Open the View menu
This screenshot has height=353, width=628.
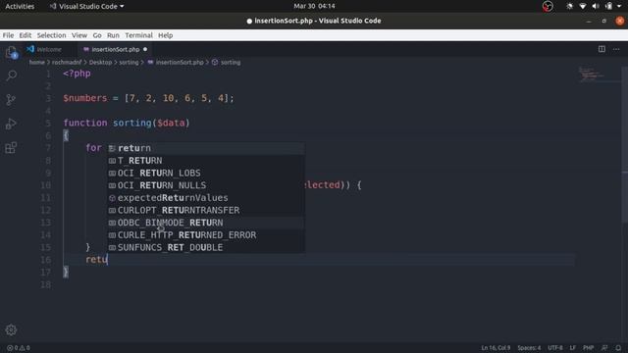pos(79,35)
